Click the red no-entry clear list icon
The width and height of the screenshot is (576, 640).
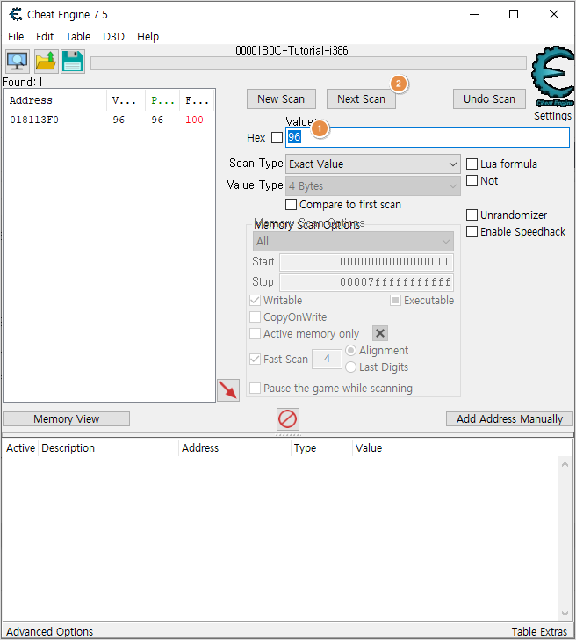(288, 419)
